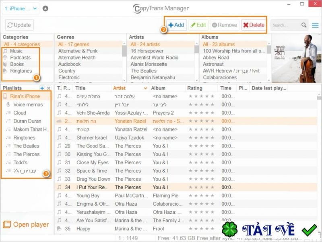The height and width of the screenshot is (242, 322).
Task: Select the Young Boy track
Action: (88, 195)
